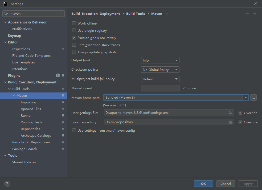Click project icon next to Repositories
Image resolution: width=262 pixels, height=190 pixels.
[63, 129]
